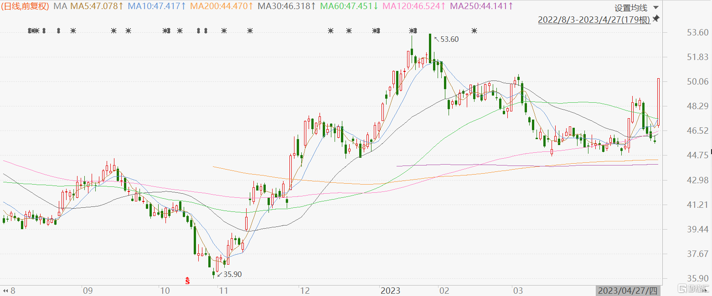Pin the displayed date range
712x296 pixels.
(656, 19)
